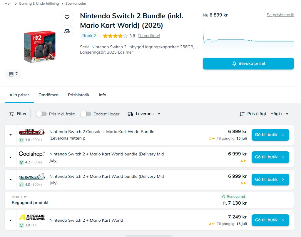Open the Pris (Lågt - Högt) sort dropdown
The image size is (301, 237).
[264, 114]
